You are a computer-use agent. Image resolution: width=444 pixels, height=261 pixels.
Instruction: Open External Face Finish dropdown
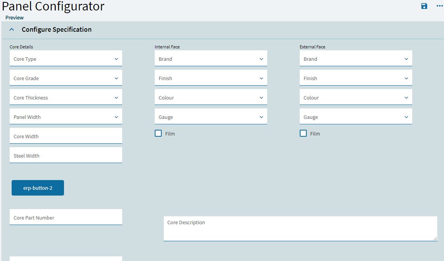tap(356, 78)
